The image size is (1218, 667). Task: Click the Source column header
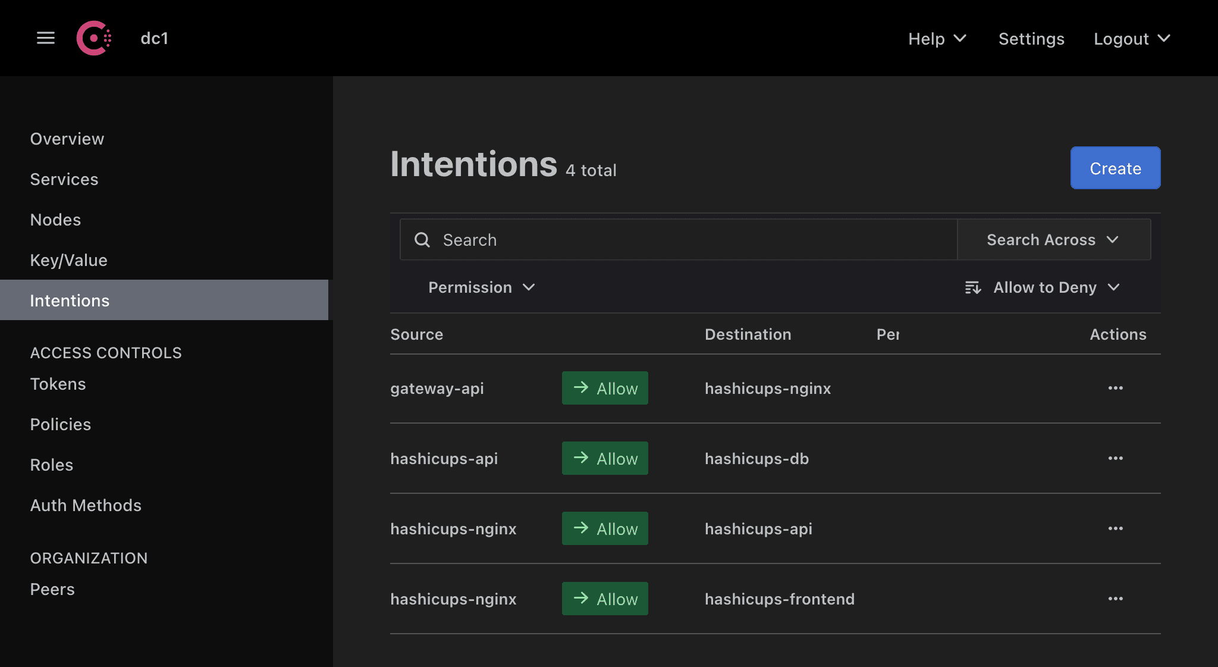tap(416, 334)
